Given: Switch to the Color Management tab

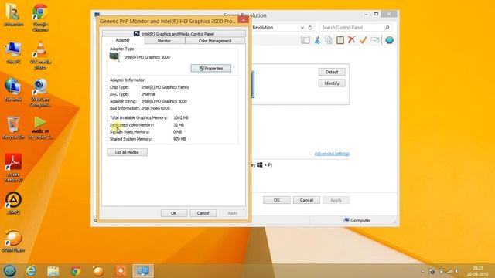Looking at the screenshot, I should coord(215,41).
